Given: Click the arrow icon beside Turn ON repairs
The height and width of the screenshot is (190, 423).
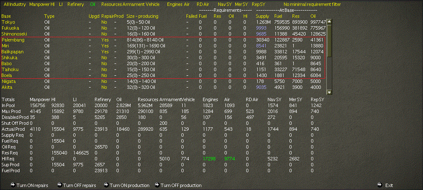Looking at the screenshot, I should click(x=13, y=185).
